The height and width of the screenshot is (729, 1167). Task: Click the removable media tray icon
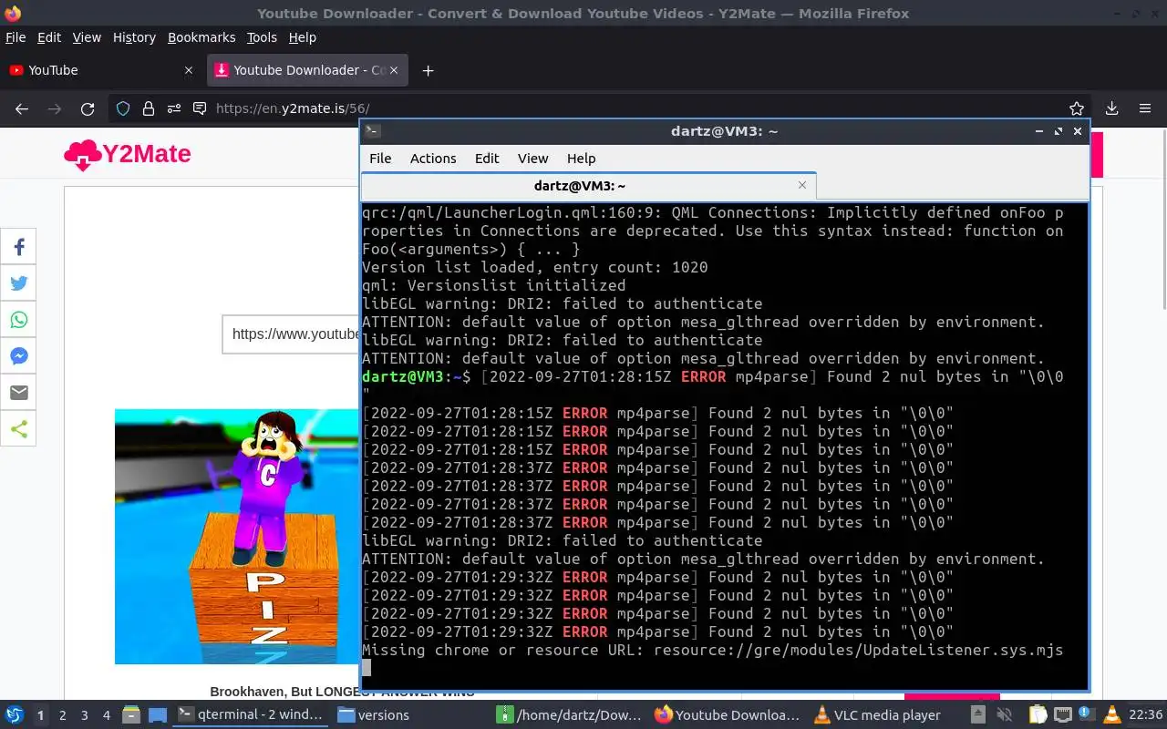click(977, 715)
